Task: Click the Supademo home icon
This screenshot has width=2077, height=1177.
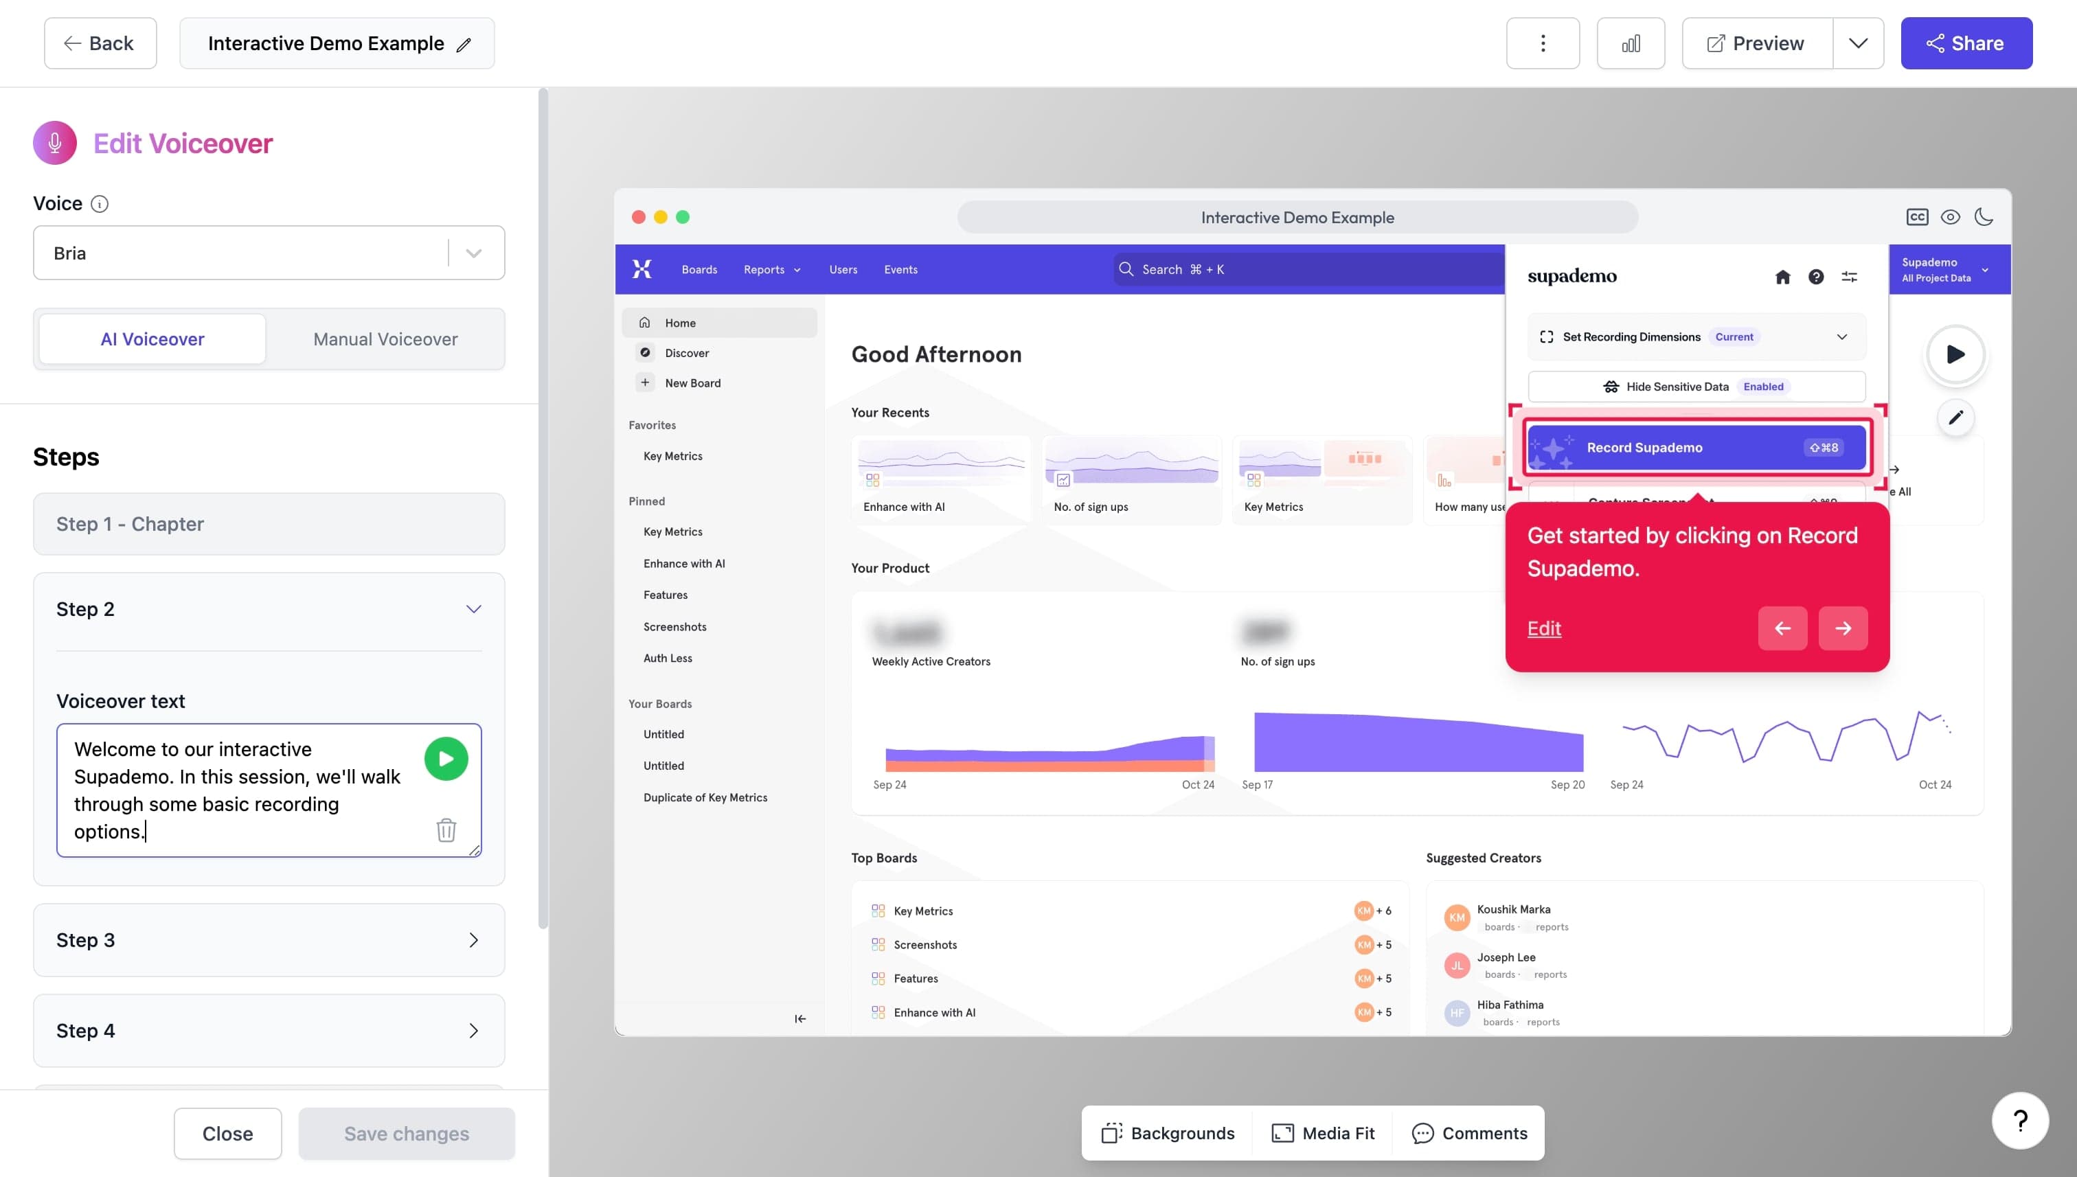Action: (1783, 277)
